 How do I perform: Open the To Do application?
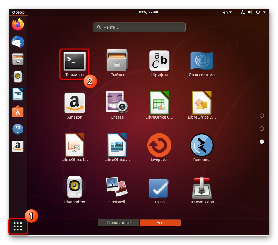[x=159, y=191]
